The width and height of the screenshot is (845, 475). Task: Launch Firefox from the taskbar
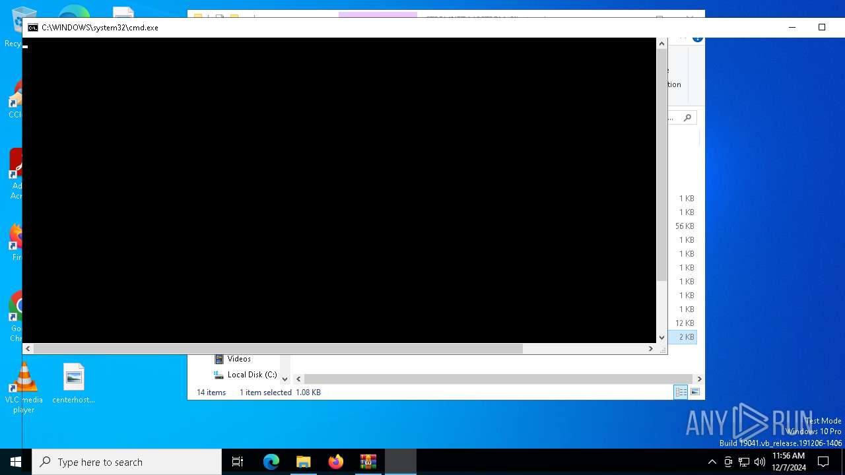(335, 462)
